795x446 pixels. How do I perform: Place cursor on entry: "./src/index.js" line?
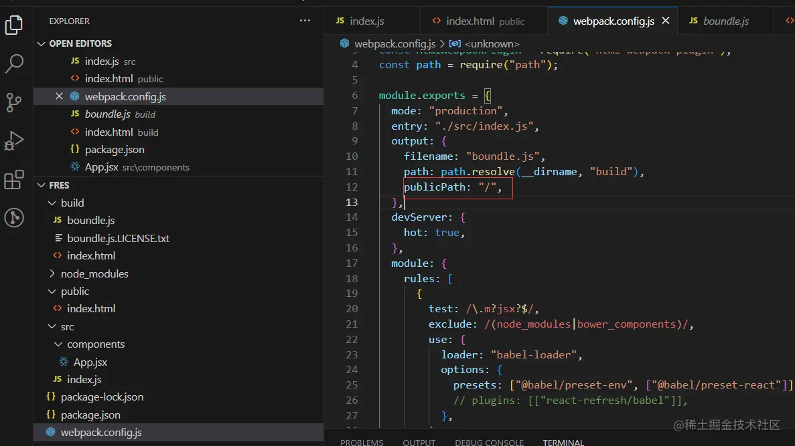(x=465, y=126)
